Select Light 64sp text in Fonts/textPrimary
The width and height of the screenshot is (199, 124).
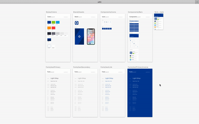54,78
